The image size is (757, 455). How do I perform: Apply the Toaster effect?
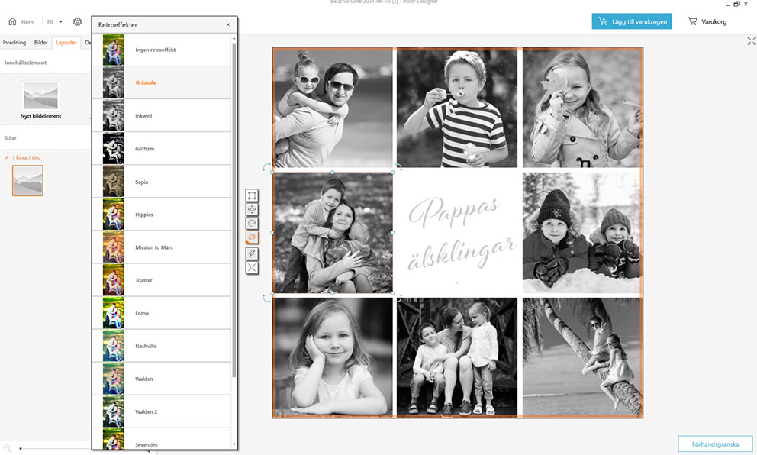pos(161,280)
